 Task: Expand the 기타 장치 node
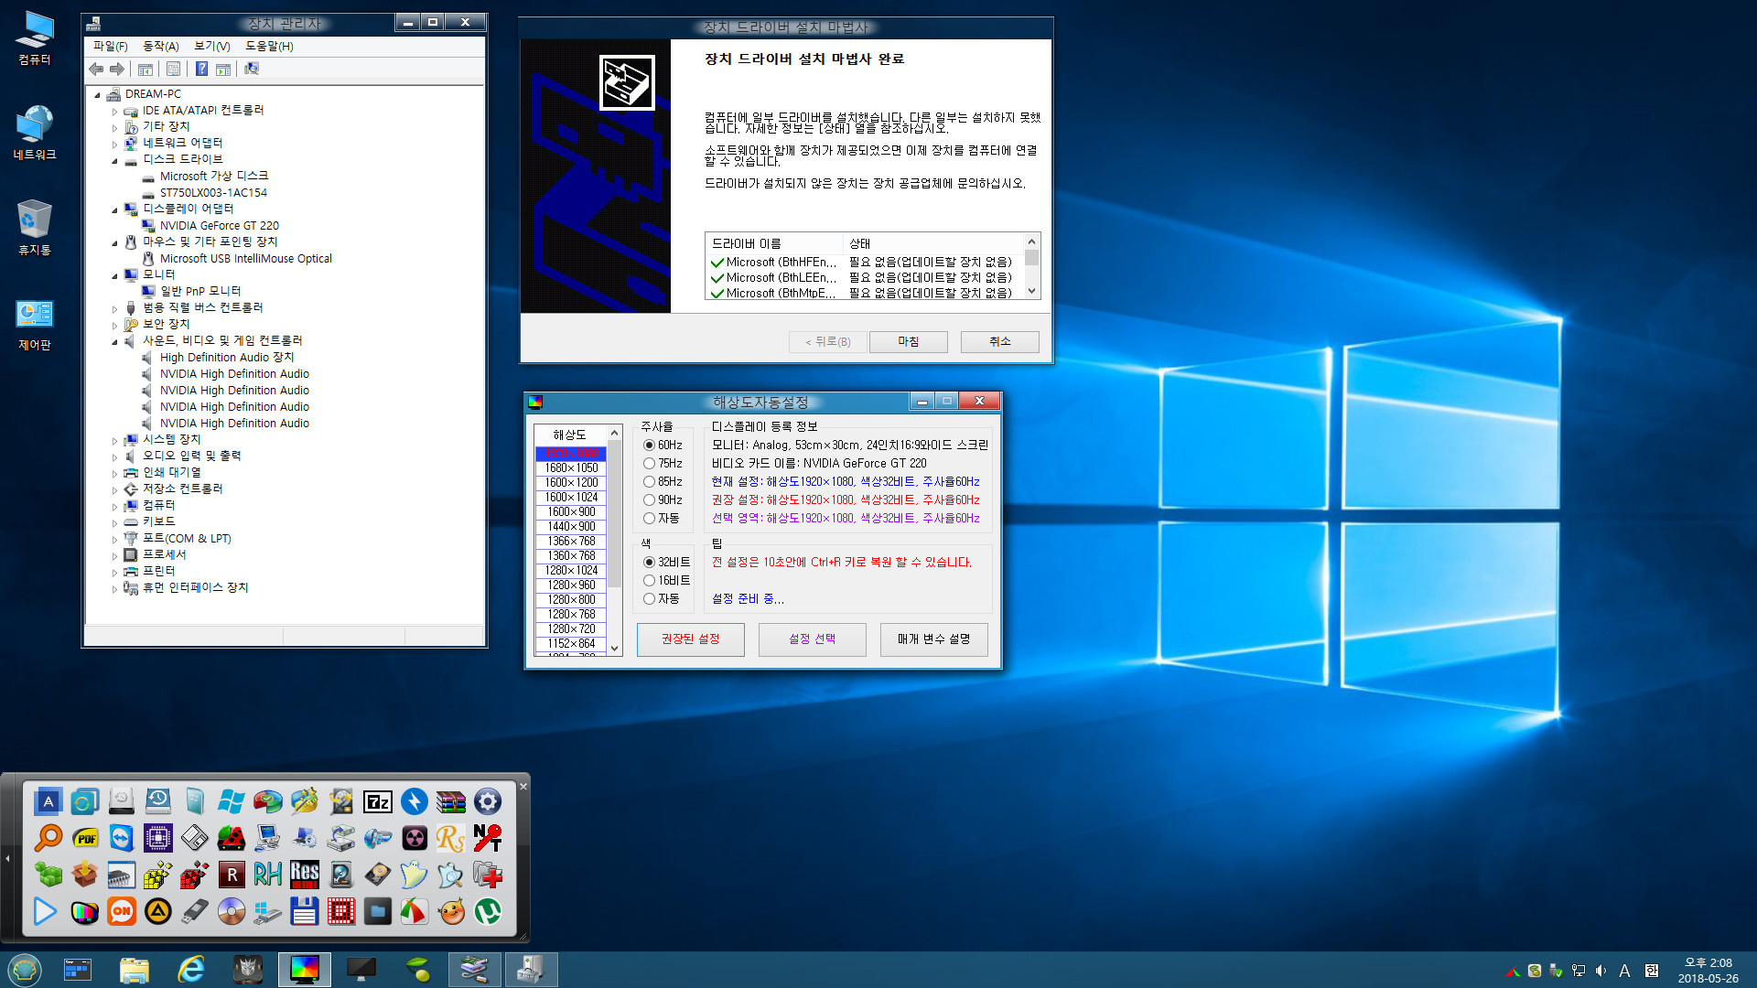(x=114, y=128)
